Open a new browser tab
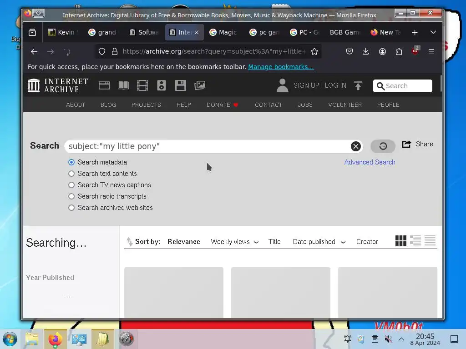This screenshot has height=349, width=466. [x=415, y=32]
